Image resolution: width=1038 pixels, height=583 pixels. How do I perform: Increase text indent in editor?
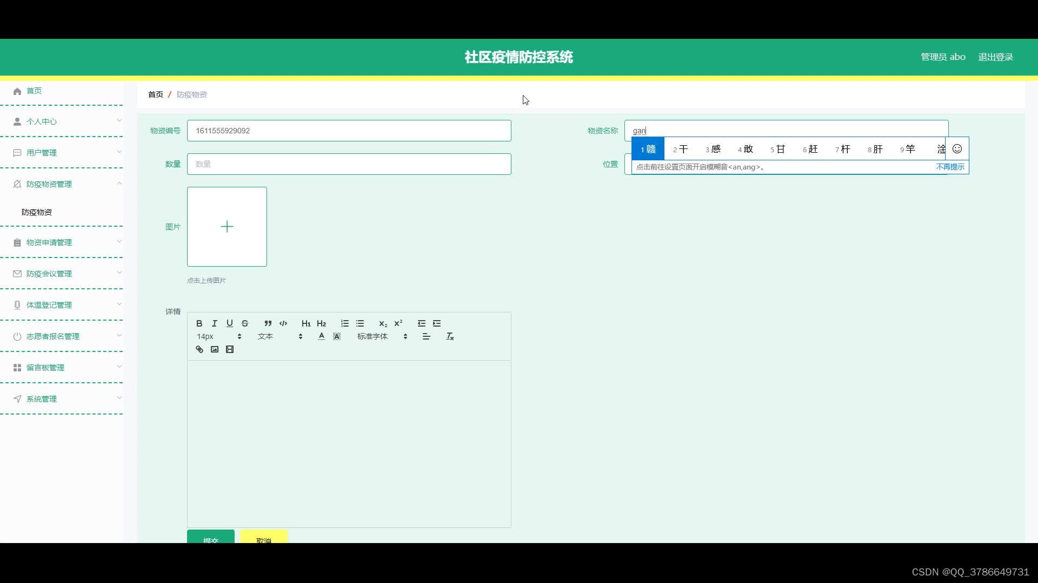436,323
